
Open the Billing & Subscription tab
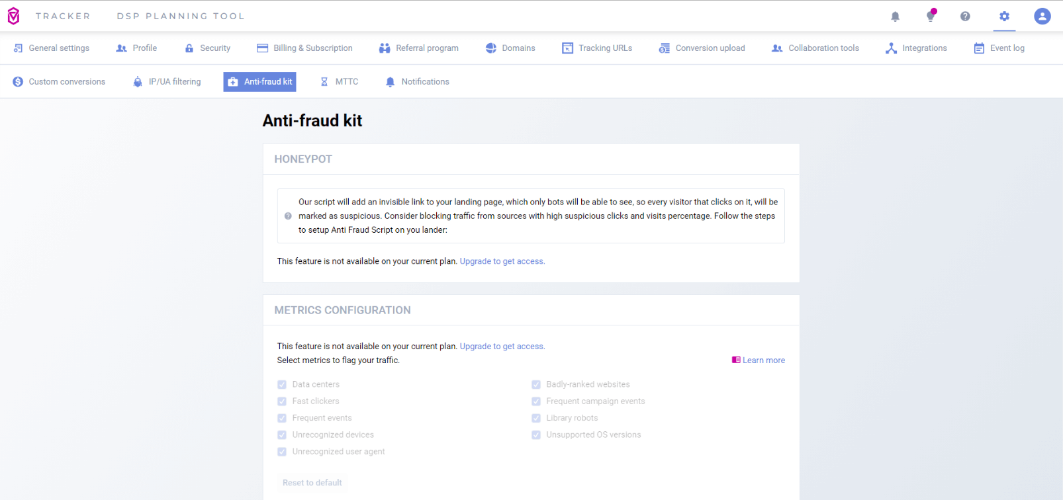305,48
